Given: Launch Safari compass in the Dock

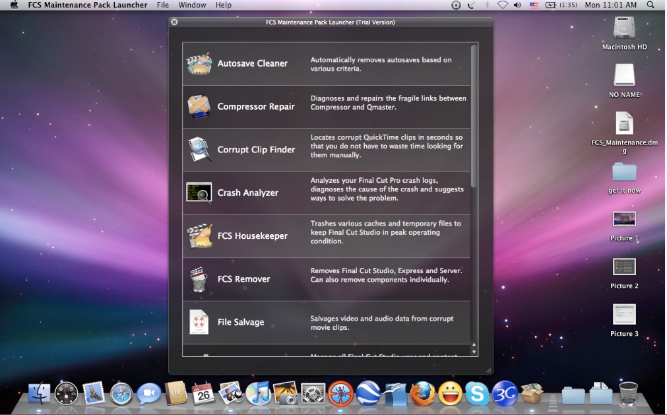Looking at the screenshot, I should point(121,394).
